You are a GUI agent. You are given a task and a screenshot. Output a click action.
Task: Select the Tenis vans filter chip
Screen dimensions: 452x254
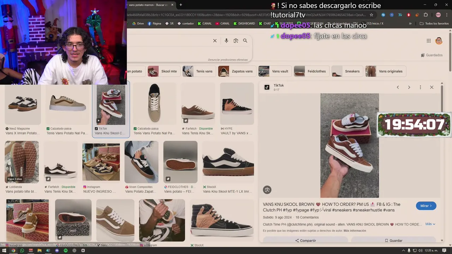[x=198, y=71]
